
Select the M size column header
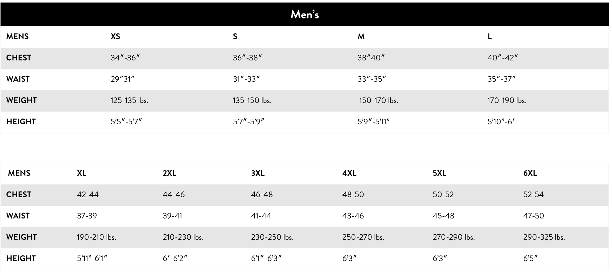(x=361, y=36)
